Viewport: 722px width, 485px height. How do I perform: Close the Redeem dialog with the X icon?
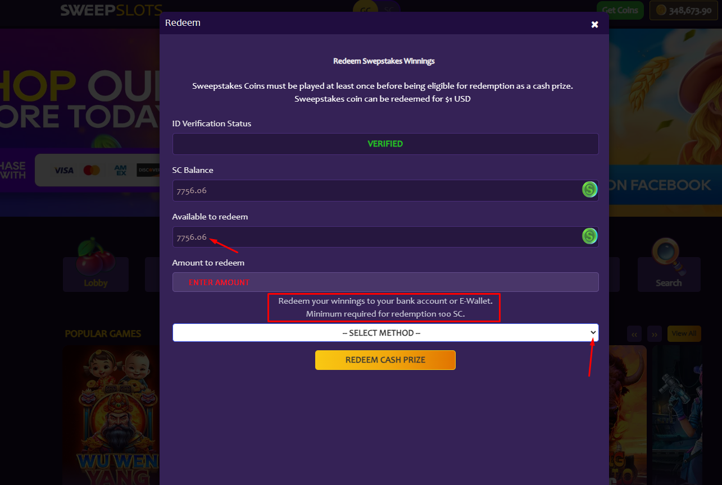click(594, 24)
